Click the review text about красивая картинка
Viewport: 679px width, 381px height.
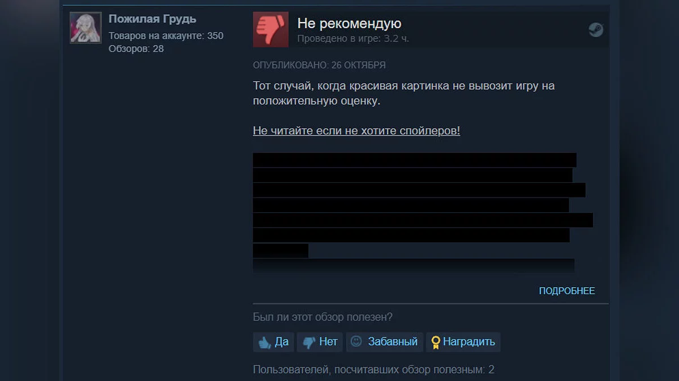tap(403, 94)
